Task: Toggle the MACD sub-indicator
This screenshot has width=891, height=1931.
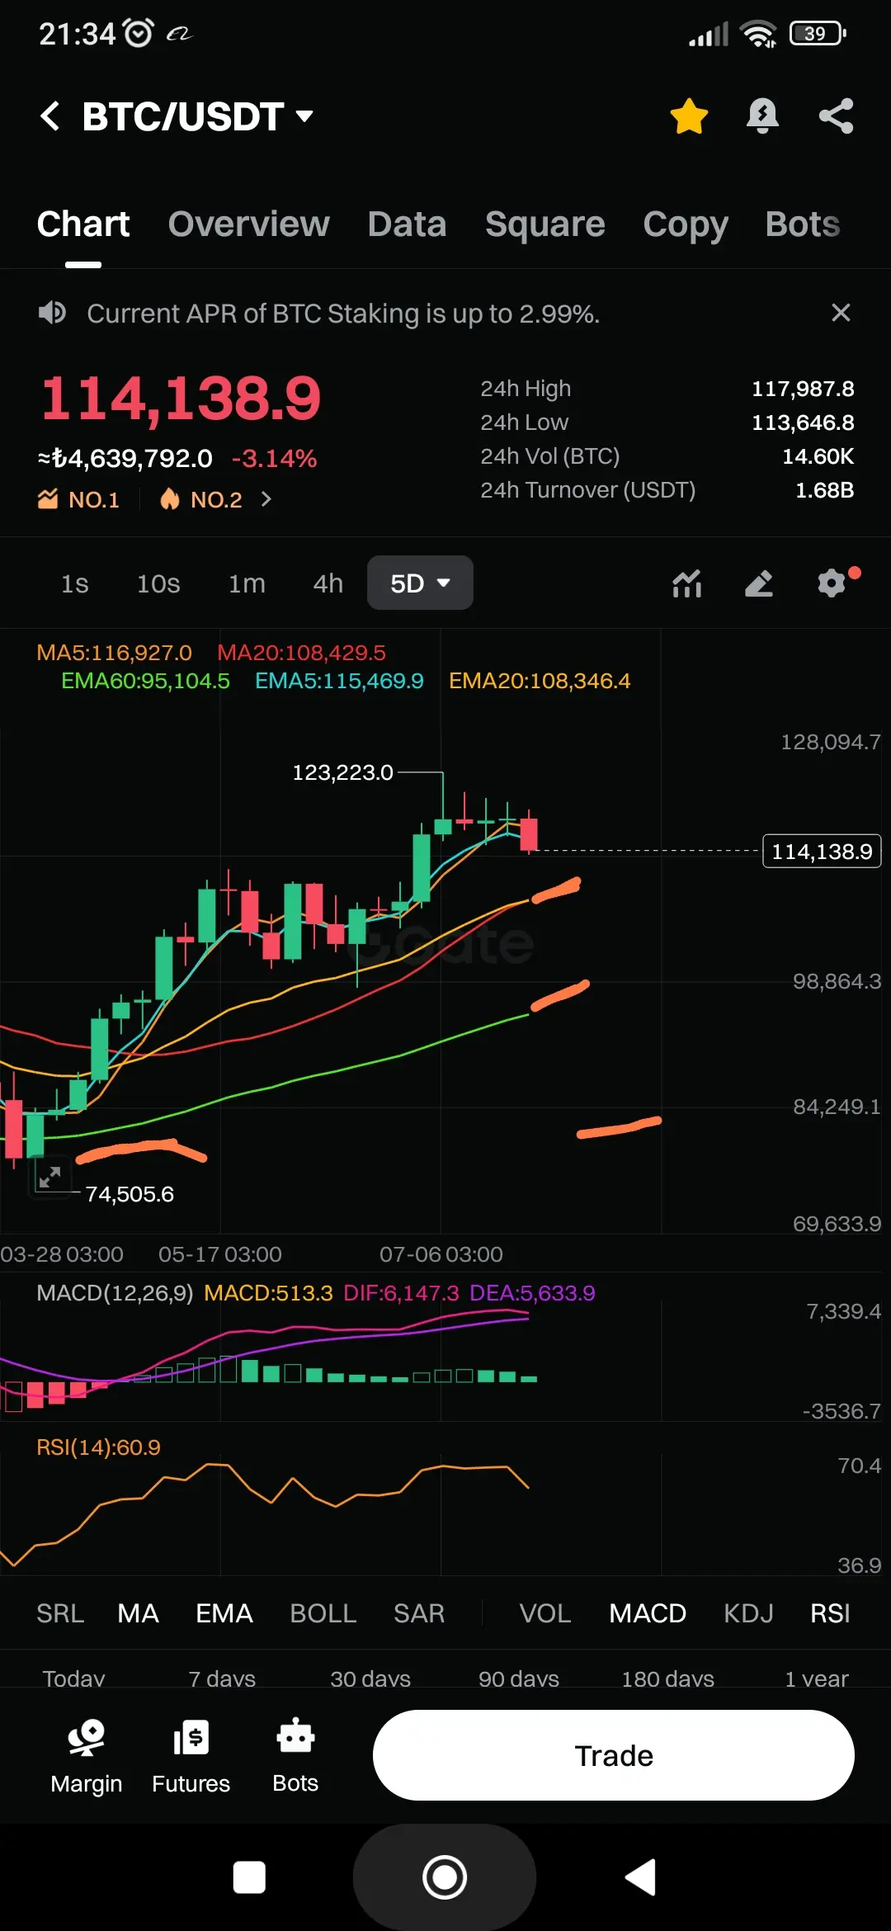Action: 648,1613
